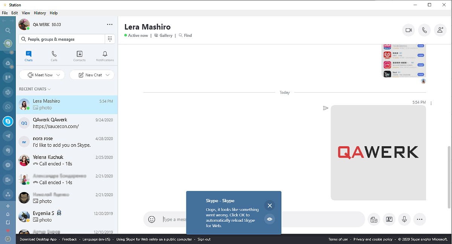Screen dimensions: 452x244
Task: Open Terms of use link
Action: pos(338,239)
